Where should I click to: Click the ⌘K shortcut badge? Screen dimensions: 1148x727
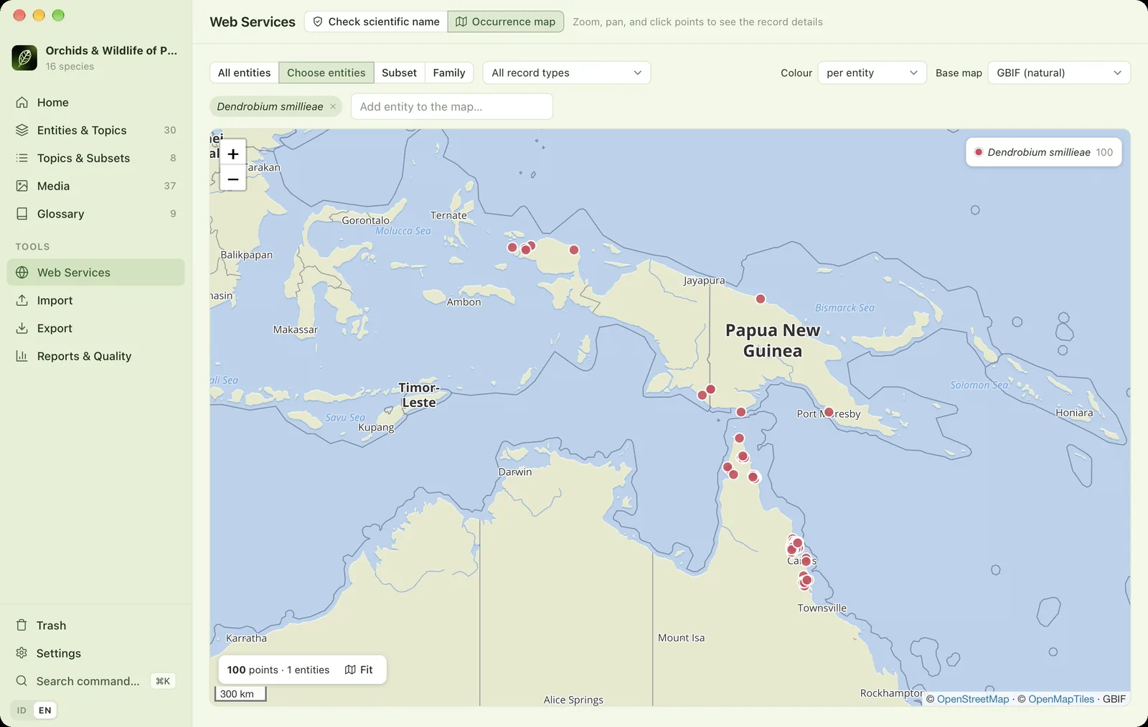(163, 682)
